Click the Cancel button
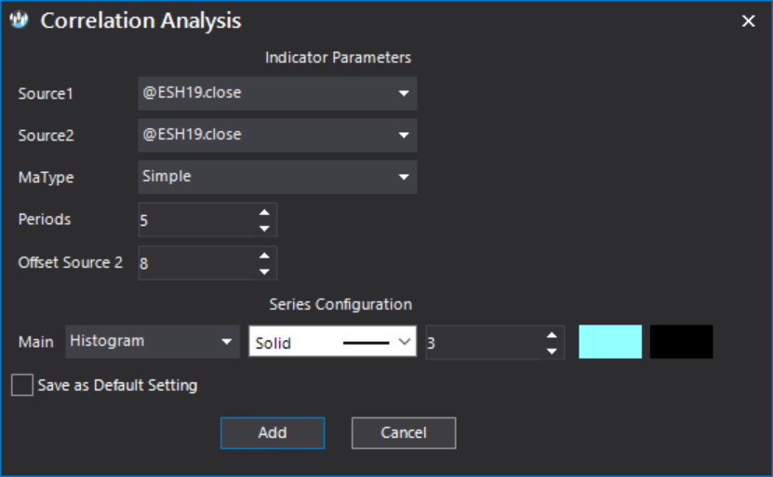 coord(404,432)
